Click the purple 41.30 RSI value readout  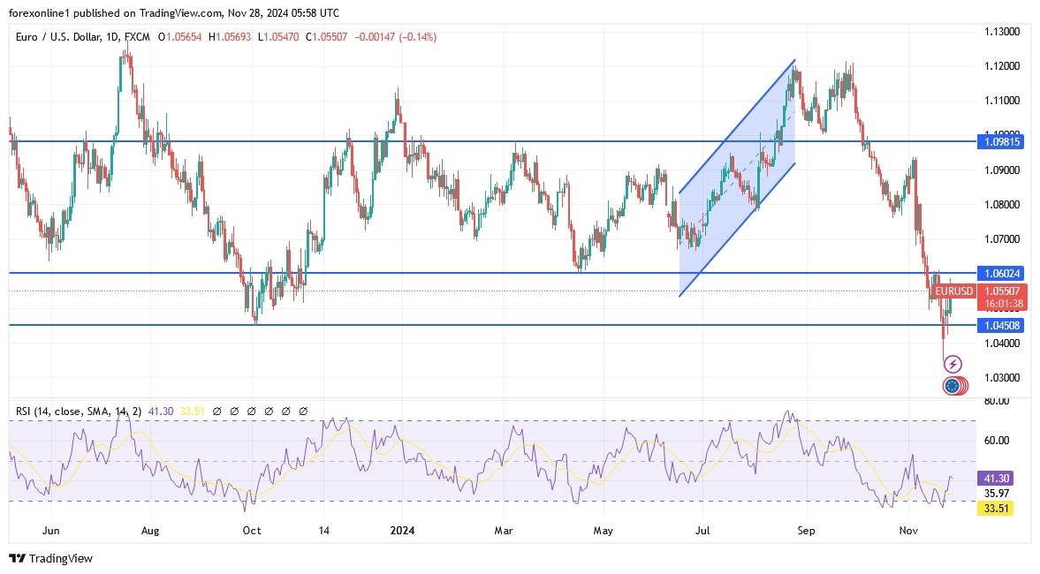coord(993,477)
